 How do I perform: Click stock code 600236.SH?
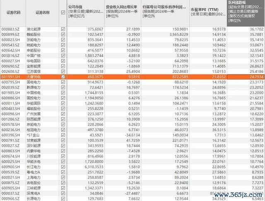(x=11, y=130)
